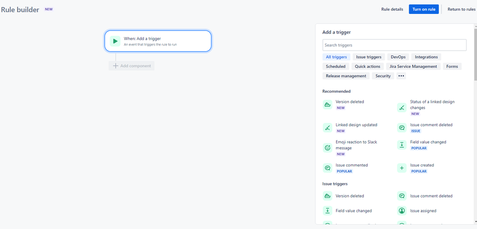Filter by Jira Service Management
Screen dimensions: 477x229
tap(413, 66)
